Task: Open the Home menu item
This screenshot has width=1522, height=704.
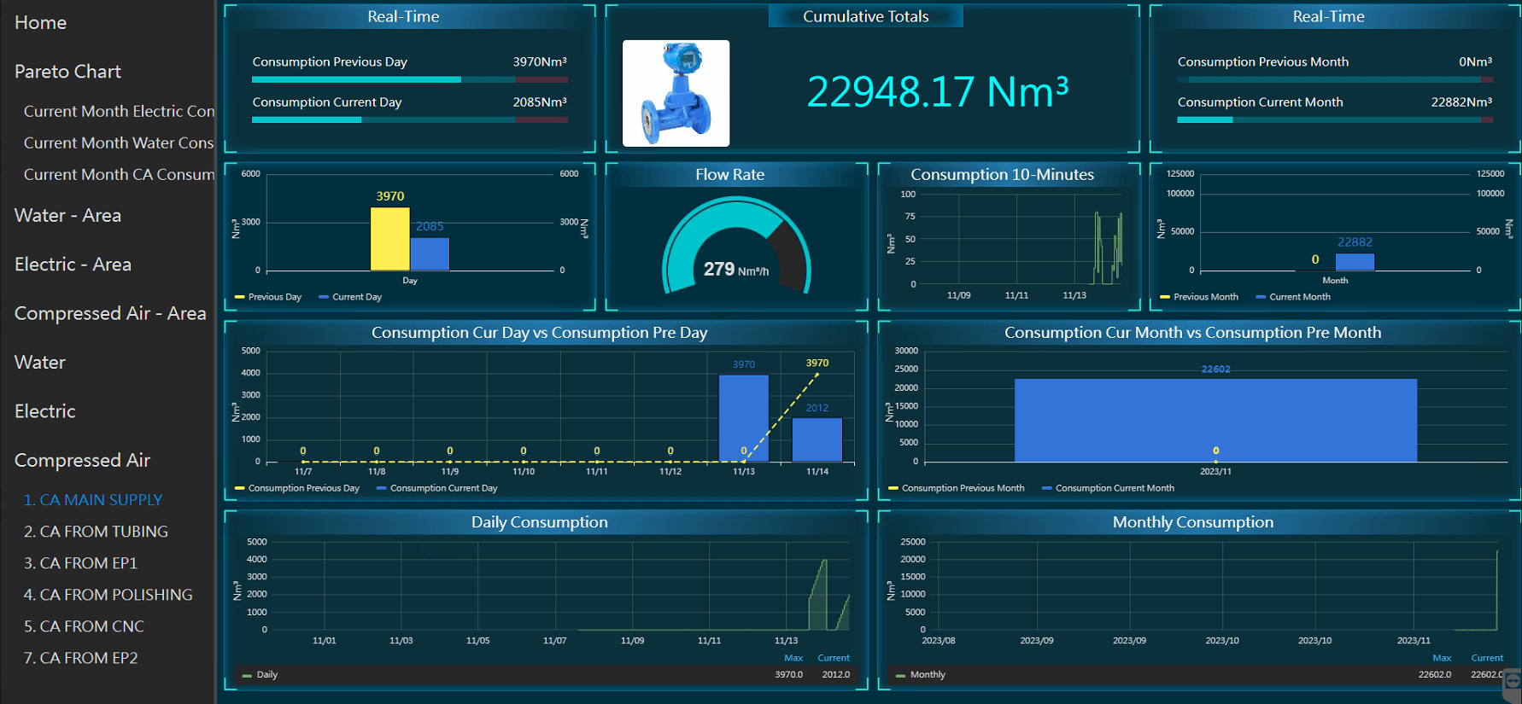Action: [40, 23]
